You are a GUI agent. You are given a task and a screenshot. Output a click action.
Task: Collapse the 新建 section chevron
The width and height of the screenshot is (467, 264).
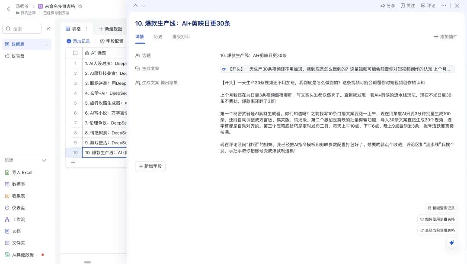[44, 160]
